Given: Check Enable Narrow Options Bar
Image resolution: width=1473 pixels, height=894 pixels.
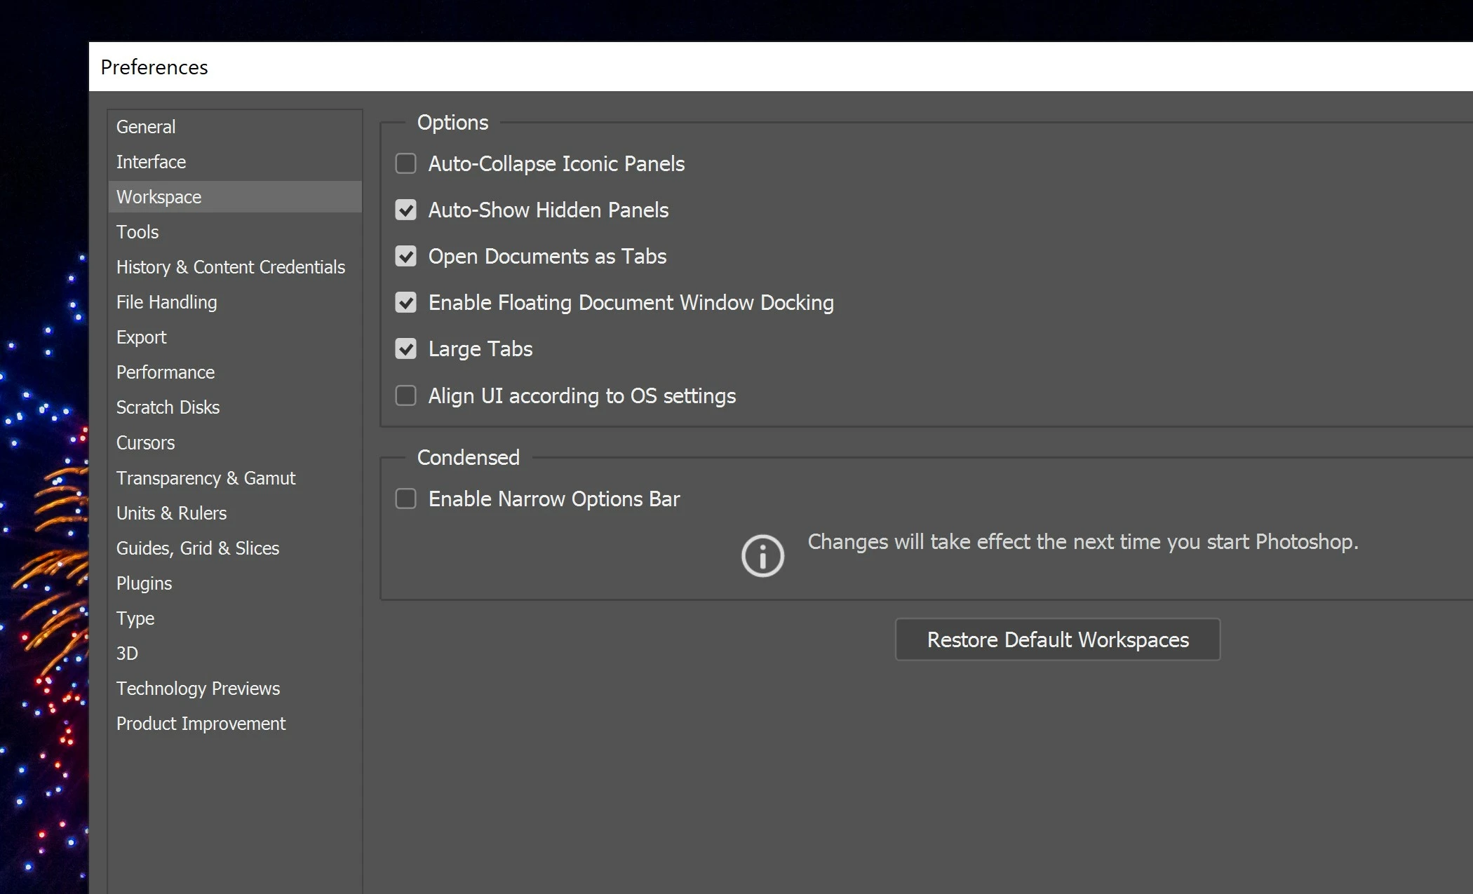Looking at the screenshot, I should pyautogui.click(x=405, y=499).
